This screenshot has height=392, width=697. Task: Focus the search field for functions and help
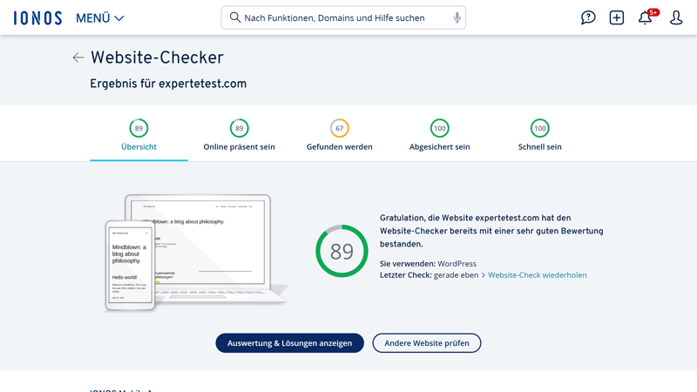343,17
